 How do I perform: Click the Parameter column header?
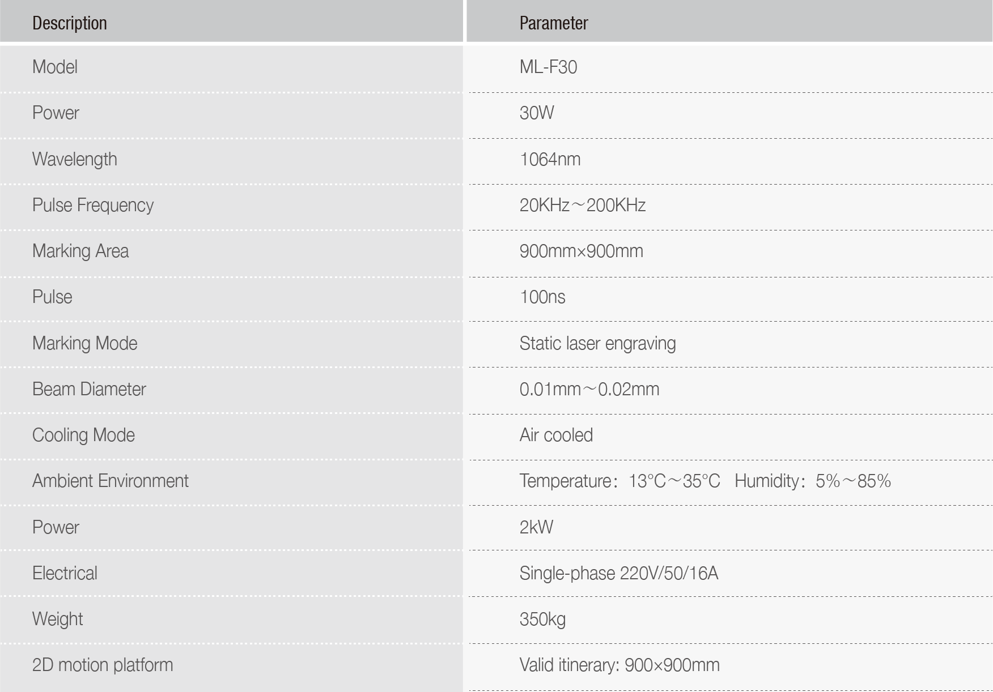pos(554,23)
